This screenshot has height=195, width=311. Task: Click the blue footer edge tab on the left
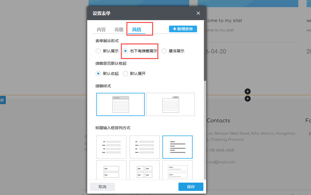click(2, 100)
